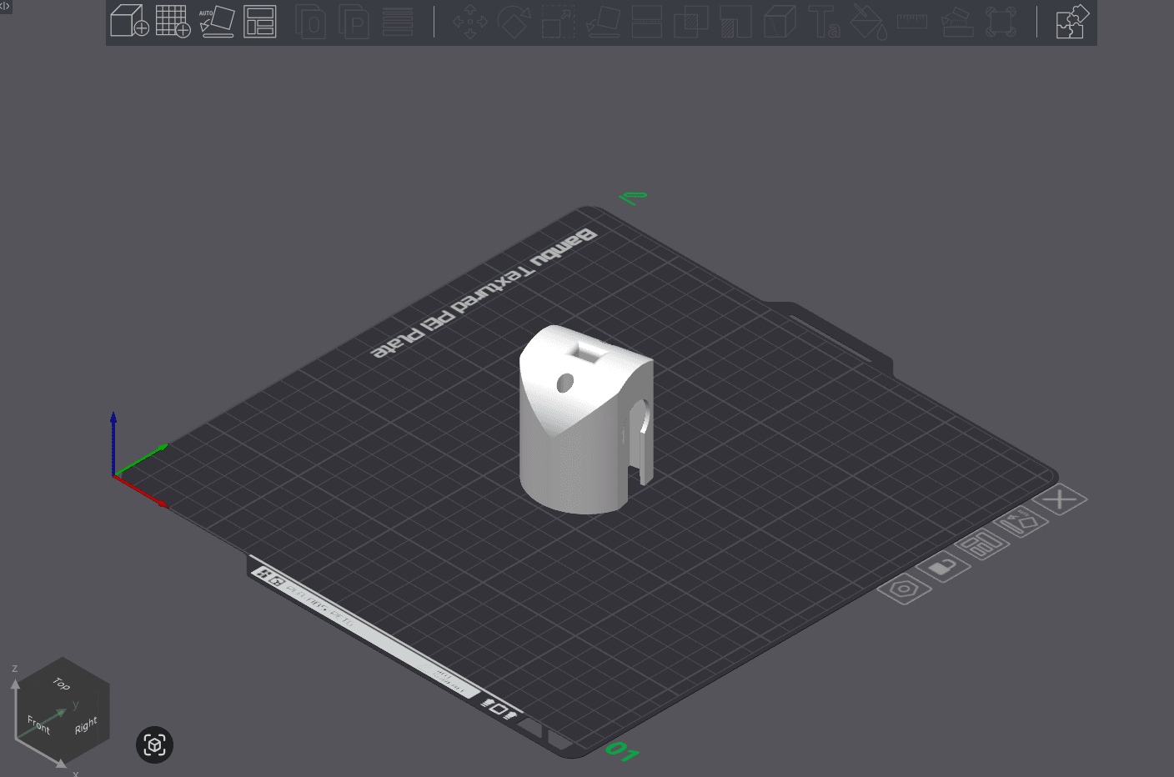Open the assembly puzzle tool at toolbar end
This screenshot has height=777, width=1174.
point(1071,23)
